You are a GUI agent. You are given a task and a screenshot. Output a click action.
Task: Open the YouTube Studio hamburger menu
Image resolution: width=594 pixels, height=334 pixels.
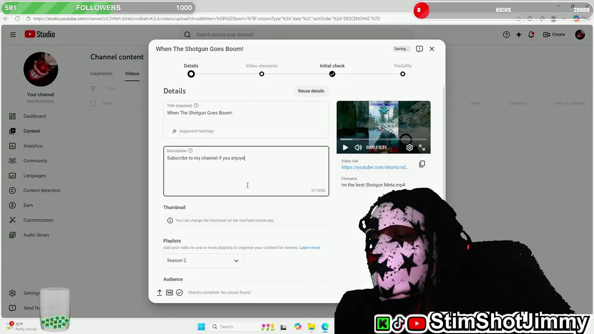tap(13, 34)
